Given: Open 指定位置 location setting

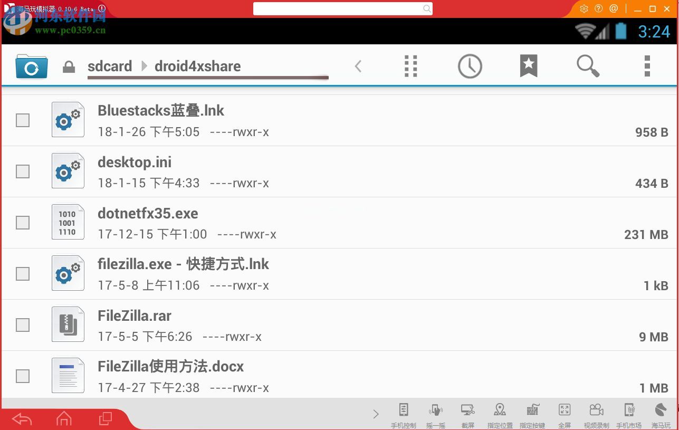Looking at the screenshot, I should pyautogui.click(x=500, y=416).
